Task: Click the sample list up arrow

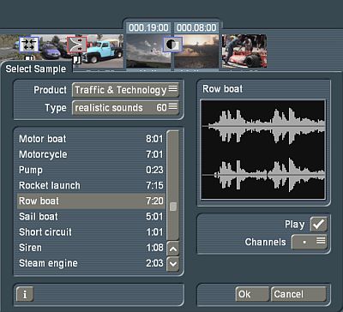Action: pos(172,249)
